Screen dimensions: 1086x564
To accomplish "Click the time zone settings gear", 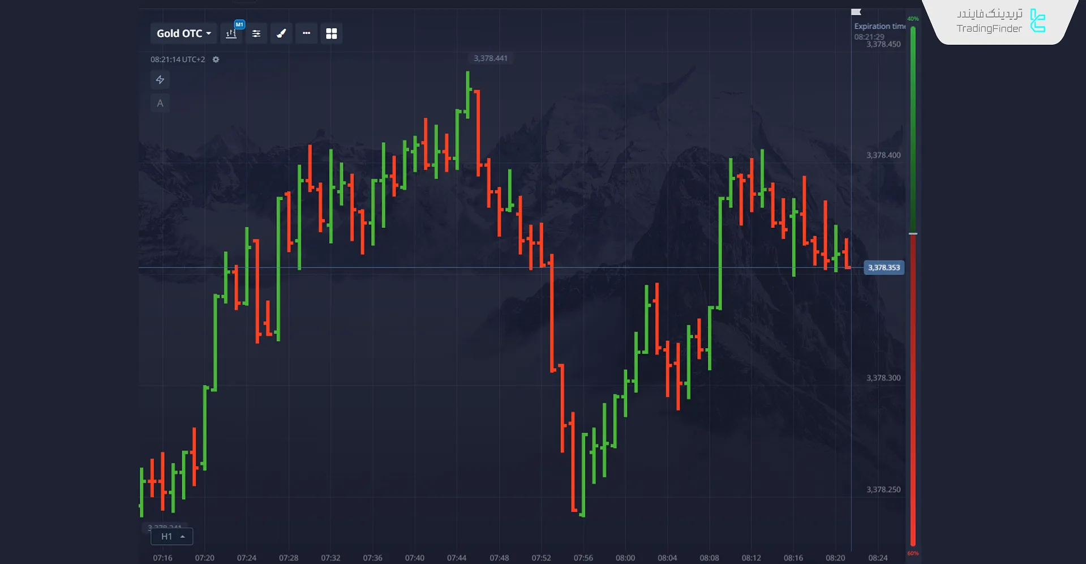I will tap(216, 59).
